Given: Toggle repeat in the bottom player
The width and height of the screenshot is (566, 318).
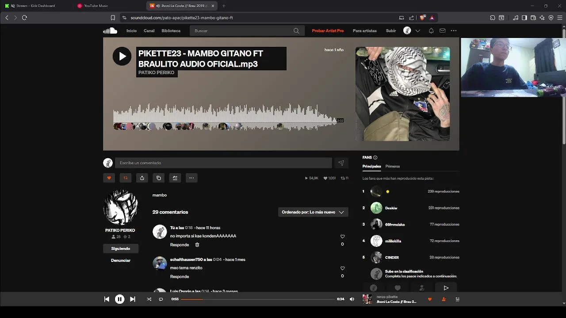Looking at the screenshot, I should (161, 299).
